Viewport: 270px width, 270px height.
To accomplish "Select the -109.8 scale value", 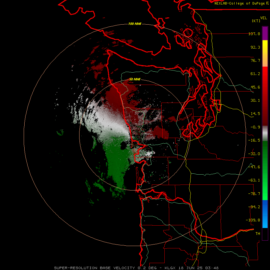I will [x=253, y=220].
